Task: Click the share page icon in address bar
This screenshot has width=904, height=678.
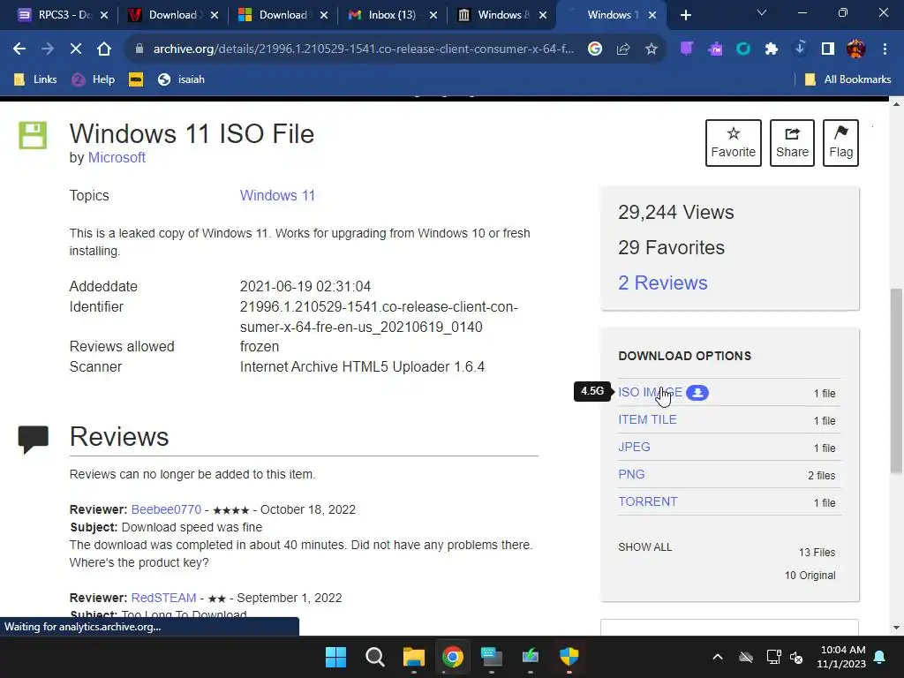Action: (x=623, y=49)
